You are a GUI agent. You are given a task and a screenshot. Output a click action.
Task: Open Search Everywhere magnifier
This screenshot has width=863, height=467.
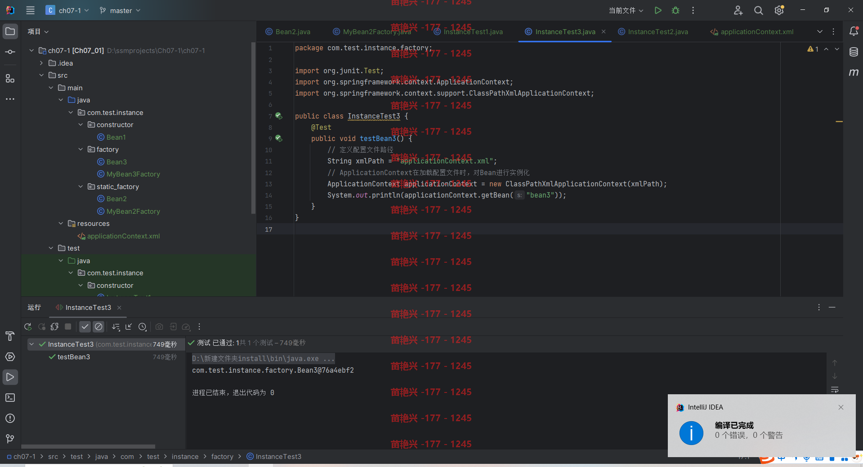759,10
